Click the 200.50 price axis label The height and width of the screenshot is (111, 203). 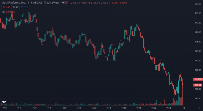coord(198,4)
